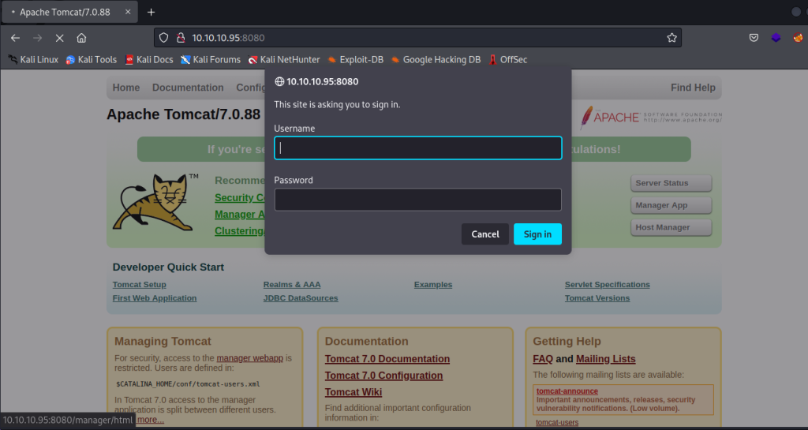Image resolution: width=808 pixels, height=430 pixels.
Task: Click the tracking protection shield icon
Action: coord(164,38)
